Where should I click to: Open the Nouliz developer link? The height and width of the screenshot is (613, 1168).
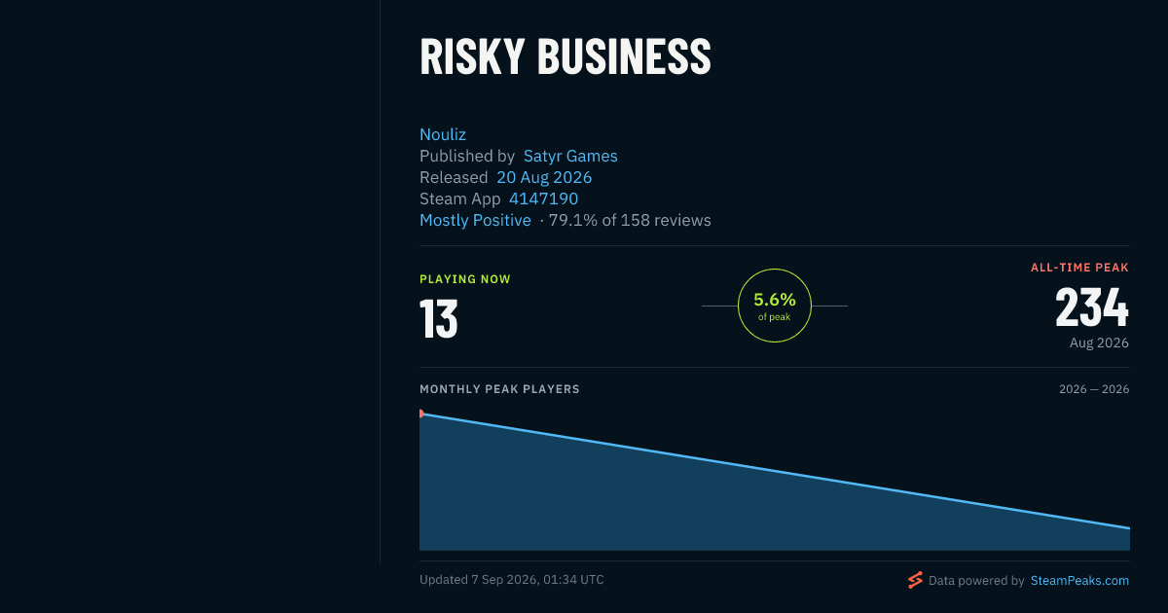tap(443, 134)
